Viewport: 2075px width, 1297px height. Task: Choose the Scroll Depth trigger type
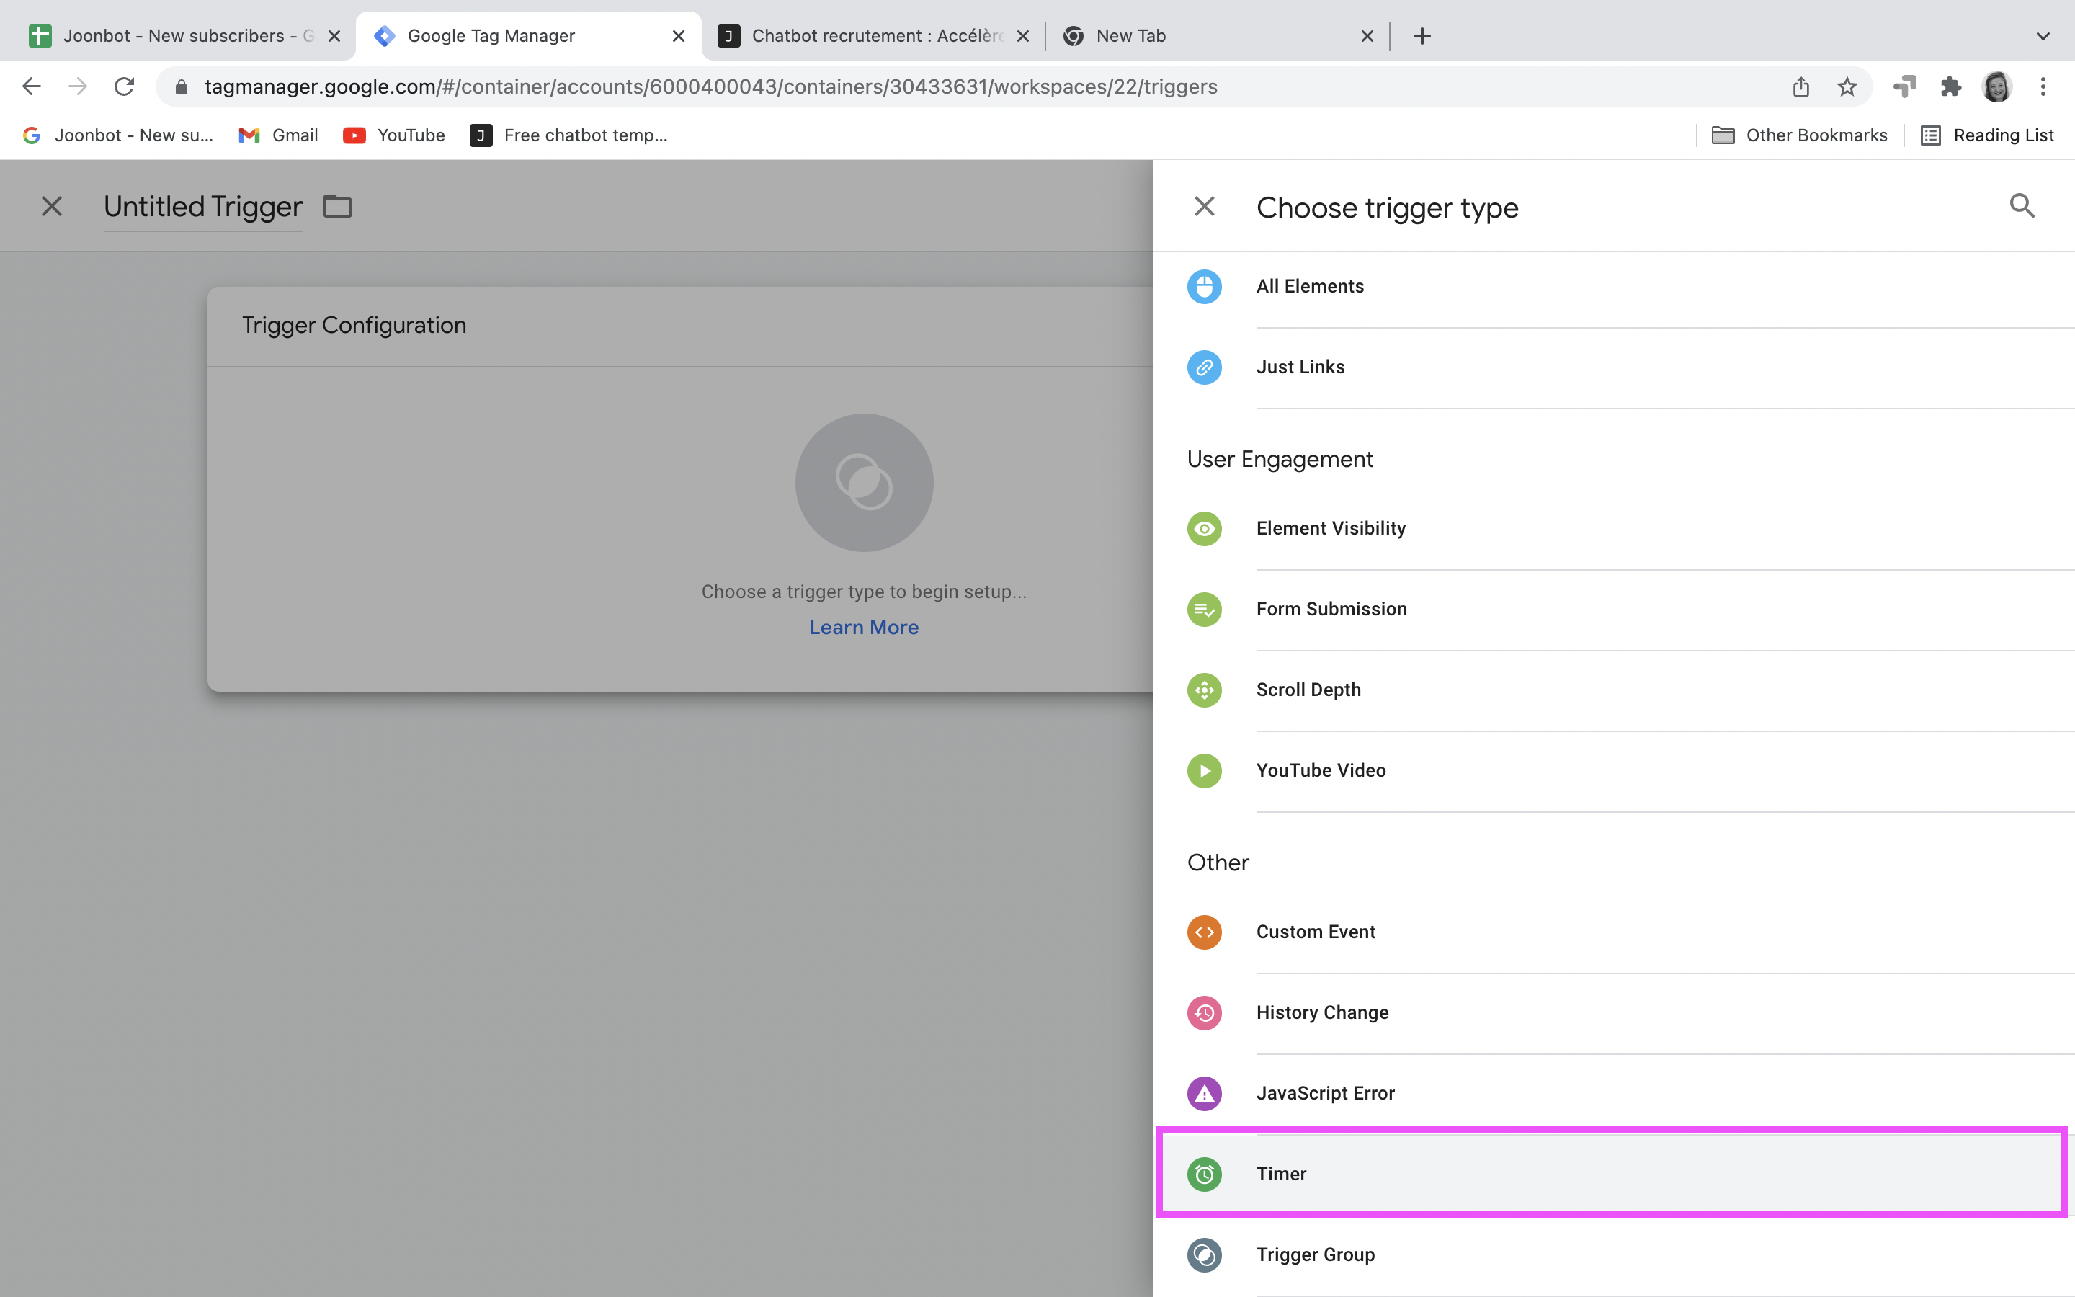tap(1614, 690)
